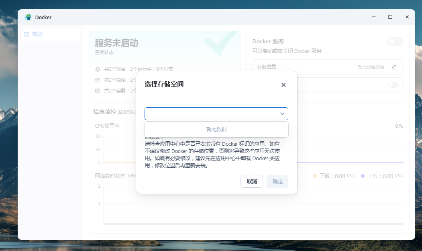The width and height of the screenshot is (422, 251).
Task: Click the eye icon beside 共2个镜像
Action: [98, 80]
